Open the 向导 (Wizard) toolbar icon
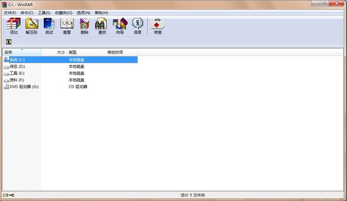 [x=120, y=24]
